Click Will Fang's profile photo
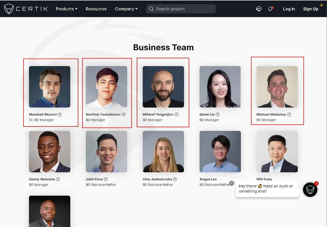Image resolution: width=327 pixels, height=227 pixels. click(x=277, y=152)
